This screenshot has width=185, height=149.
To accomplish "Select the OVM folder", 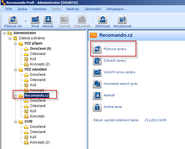I will pos(28,121).
